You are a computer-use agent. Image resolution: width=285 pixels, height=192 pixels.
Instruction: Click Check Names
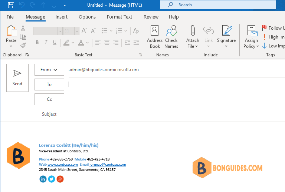coord(171,37)
